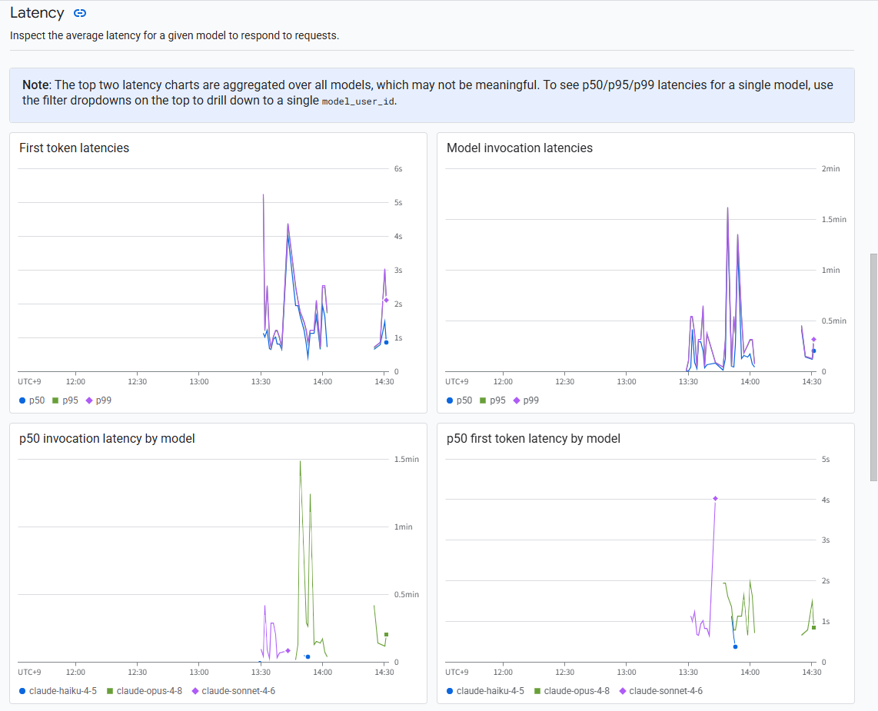
Task: Toggle p50 series in First token latencies legend
Action: pos(32,400)
